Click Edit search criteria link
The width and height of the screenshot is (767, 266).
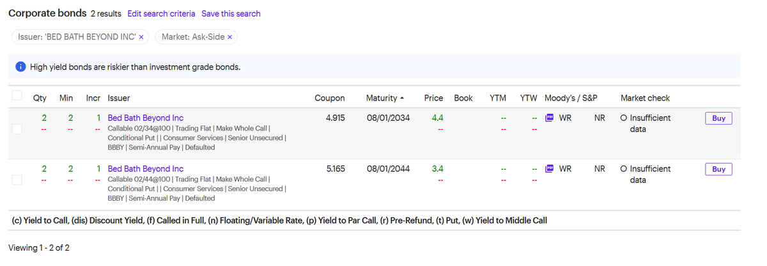162,13
